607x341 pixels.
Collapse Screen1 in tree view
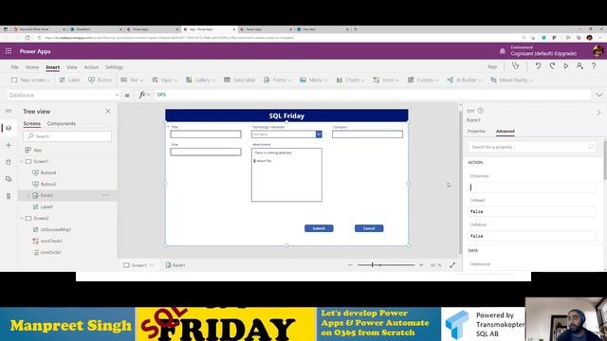click(x=22, y=161)
